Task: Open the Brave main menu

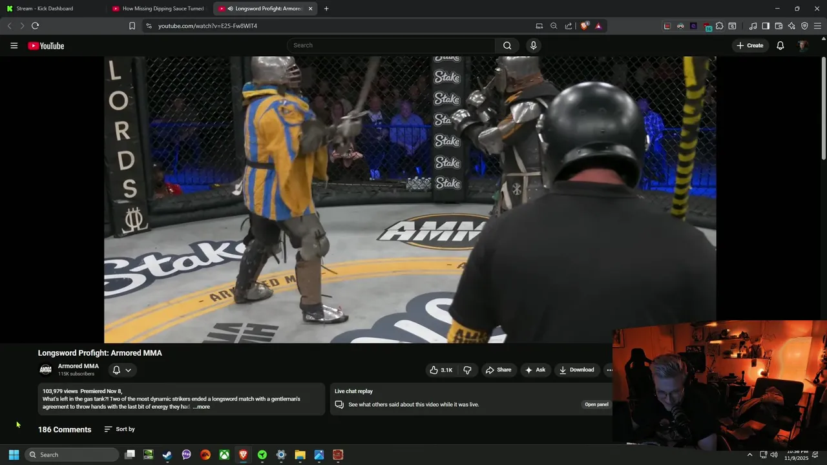Action: 817,26
